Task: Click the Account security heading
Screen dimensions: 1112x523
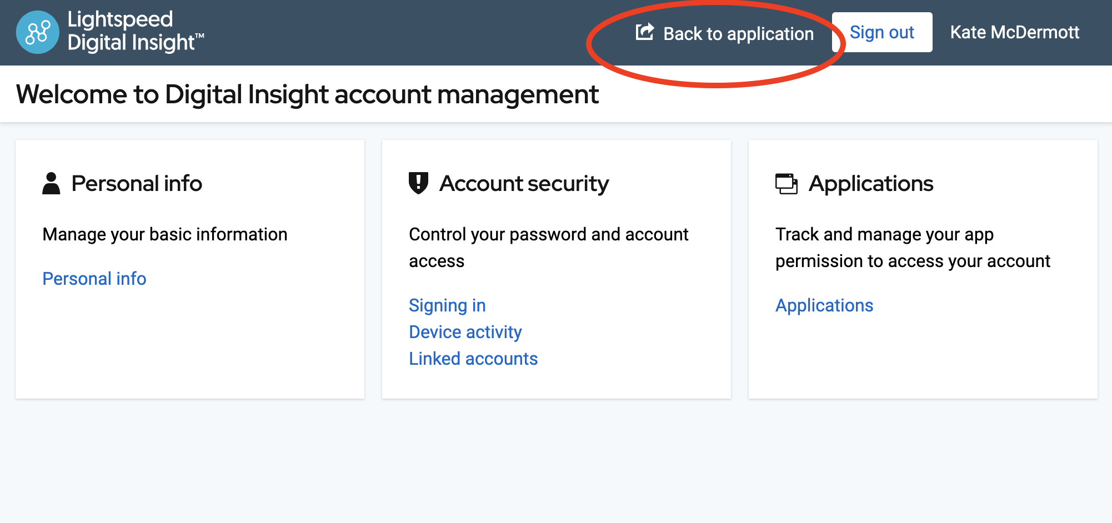Action: click(x=524, y=183)
